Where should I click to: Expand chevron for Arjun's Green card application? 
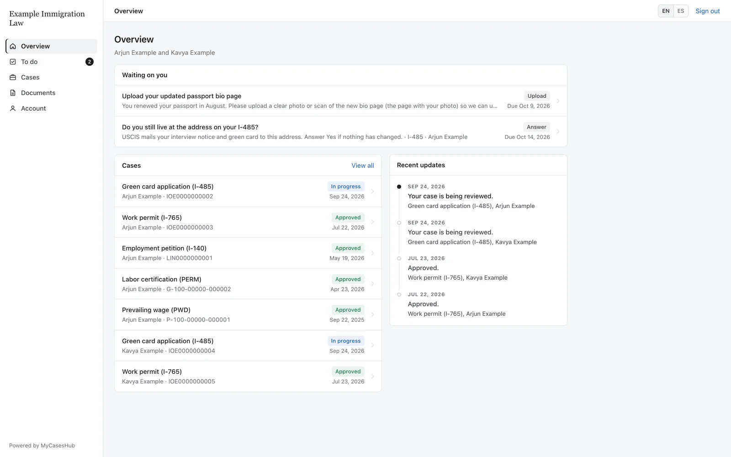[x=372, y=191]
